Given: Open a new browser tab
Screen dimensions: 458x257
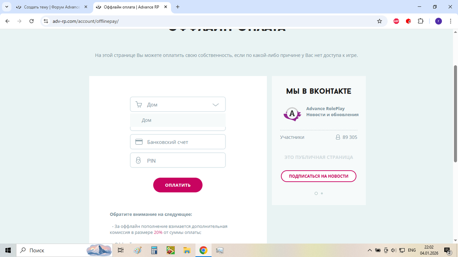Looking at the screenshot, I should click(x=178, y=7).
